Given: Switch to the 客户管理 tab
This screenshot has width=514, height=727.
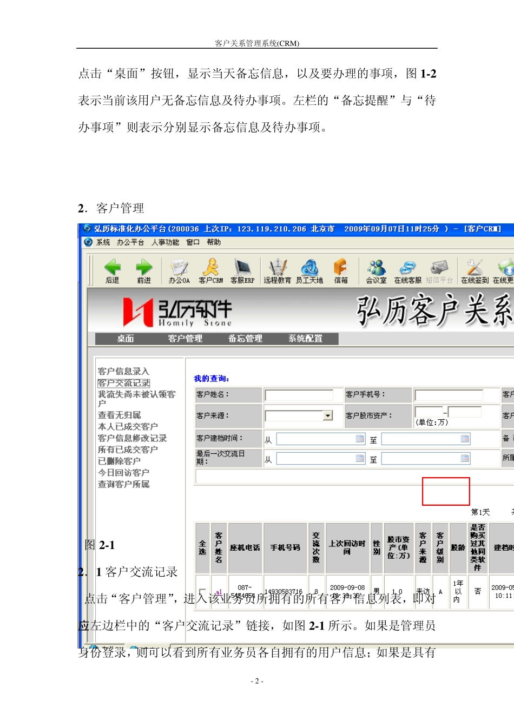Looking at the screenshot, I should pos(185,339).
